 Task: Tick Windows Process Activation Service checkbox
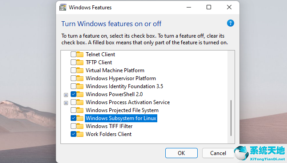click(x=73, y=102)
